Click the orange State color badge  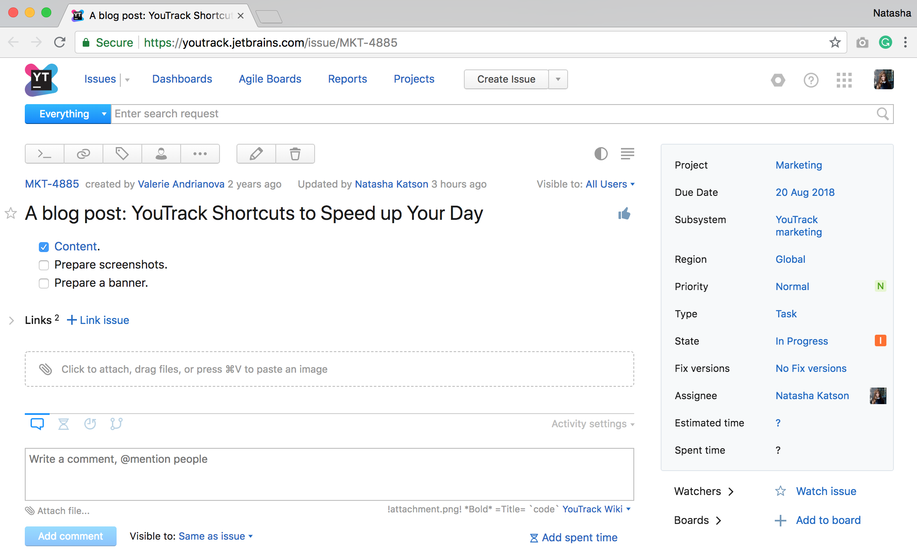[880, 340]
